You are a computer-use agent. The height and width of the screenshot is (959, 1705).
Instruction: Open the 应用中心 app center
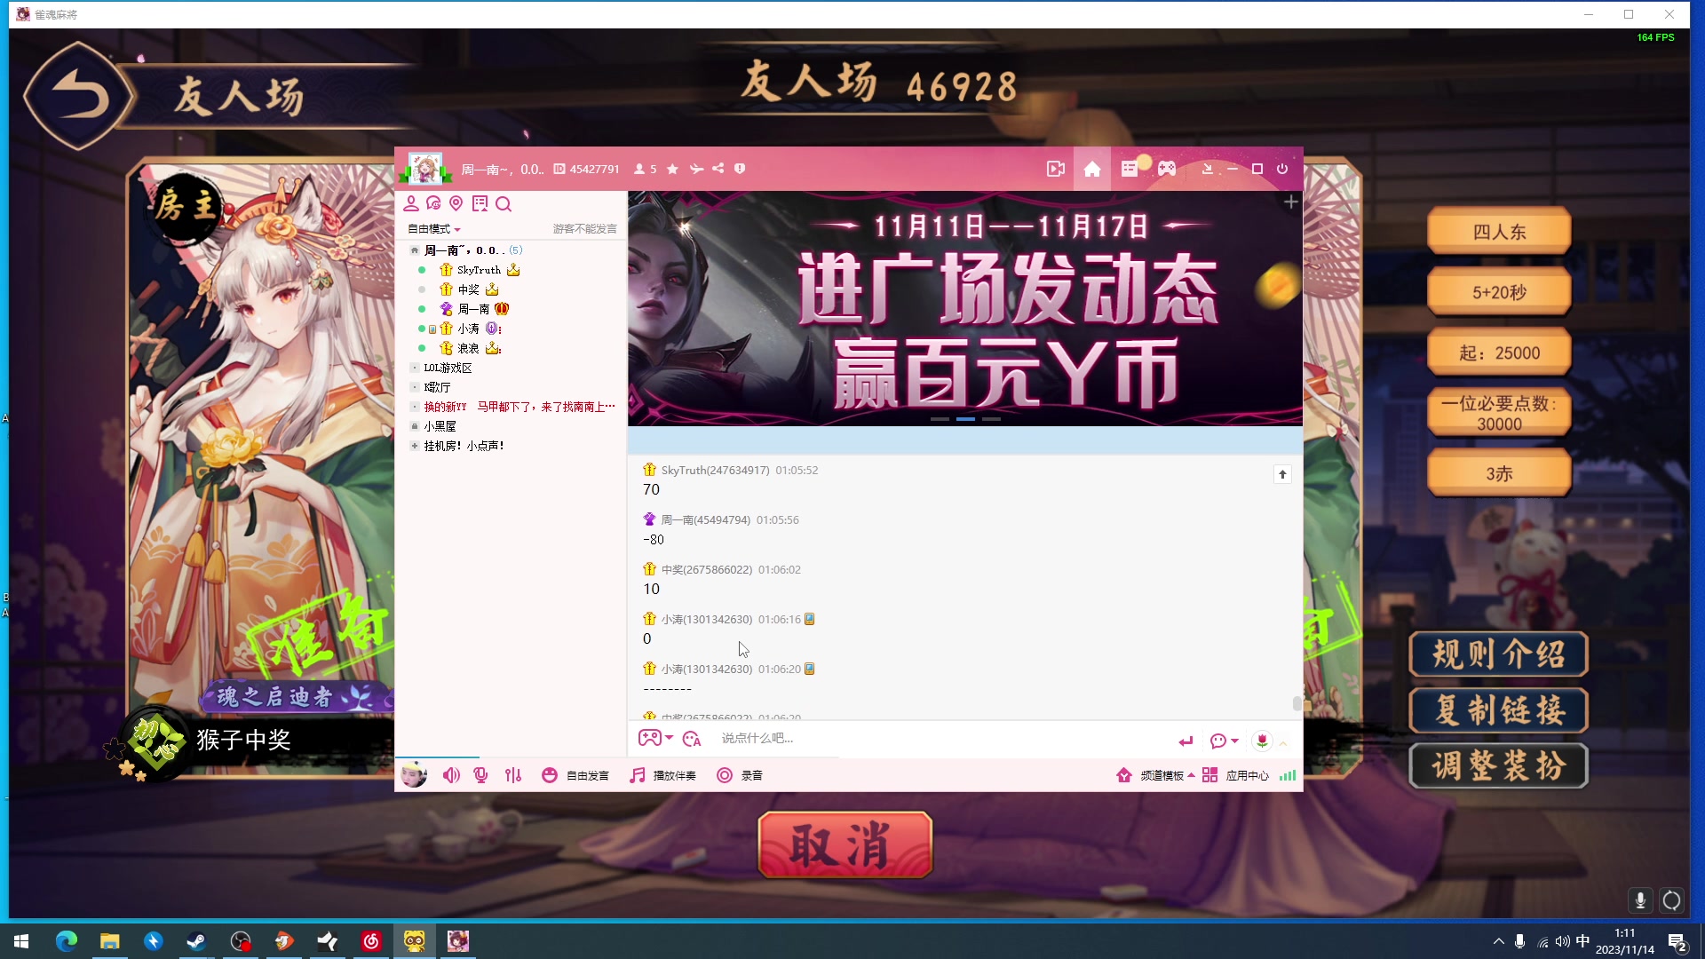(x=1235, y=775)
